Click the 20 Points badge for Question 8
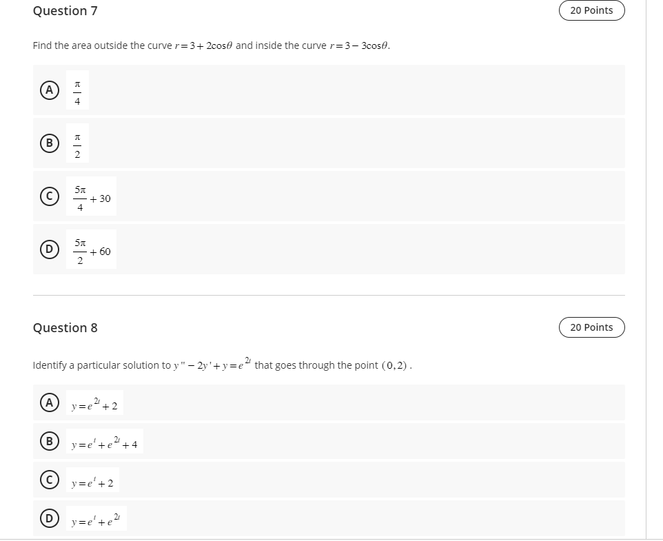This screenshot has height=541, width=663. click(591, 327)
